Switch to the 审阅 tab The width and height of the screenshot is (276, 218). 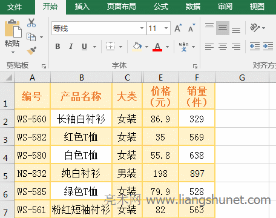click(225, 7)
